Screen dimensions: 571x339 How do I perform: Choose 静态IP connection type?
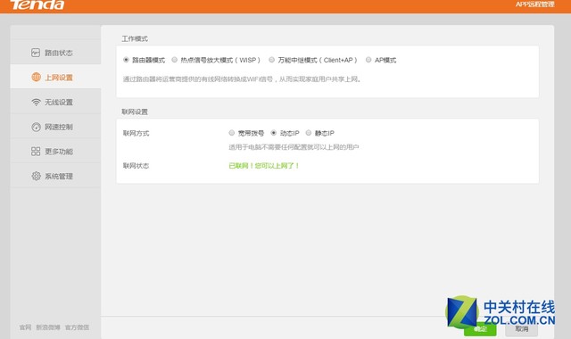[x=309, y=133]
